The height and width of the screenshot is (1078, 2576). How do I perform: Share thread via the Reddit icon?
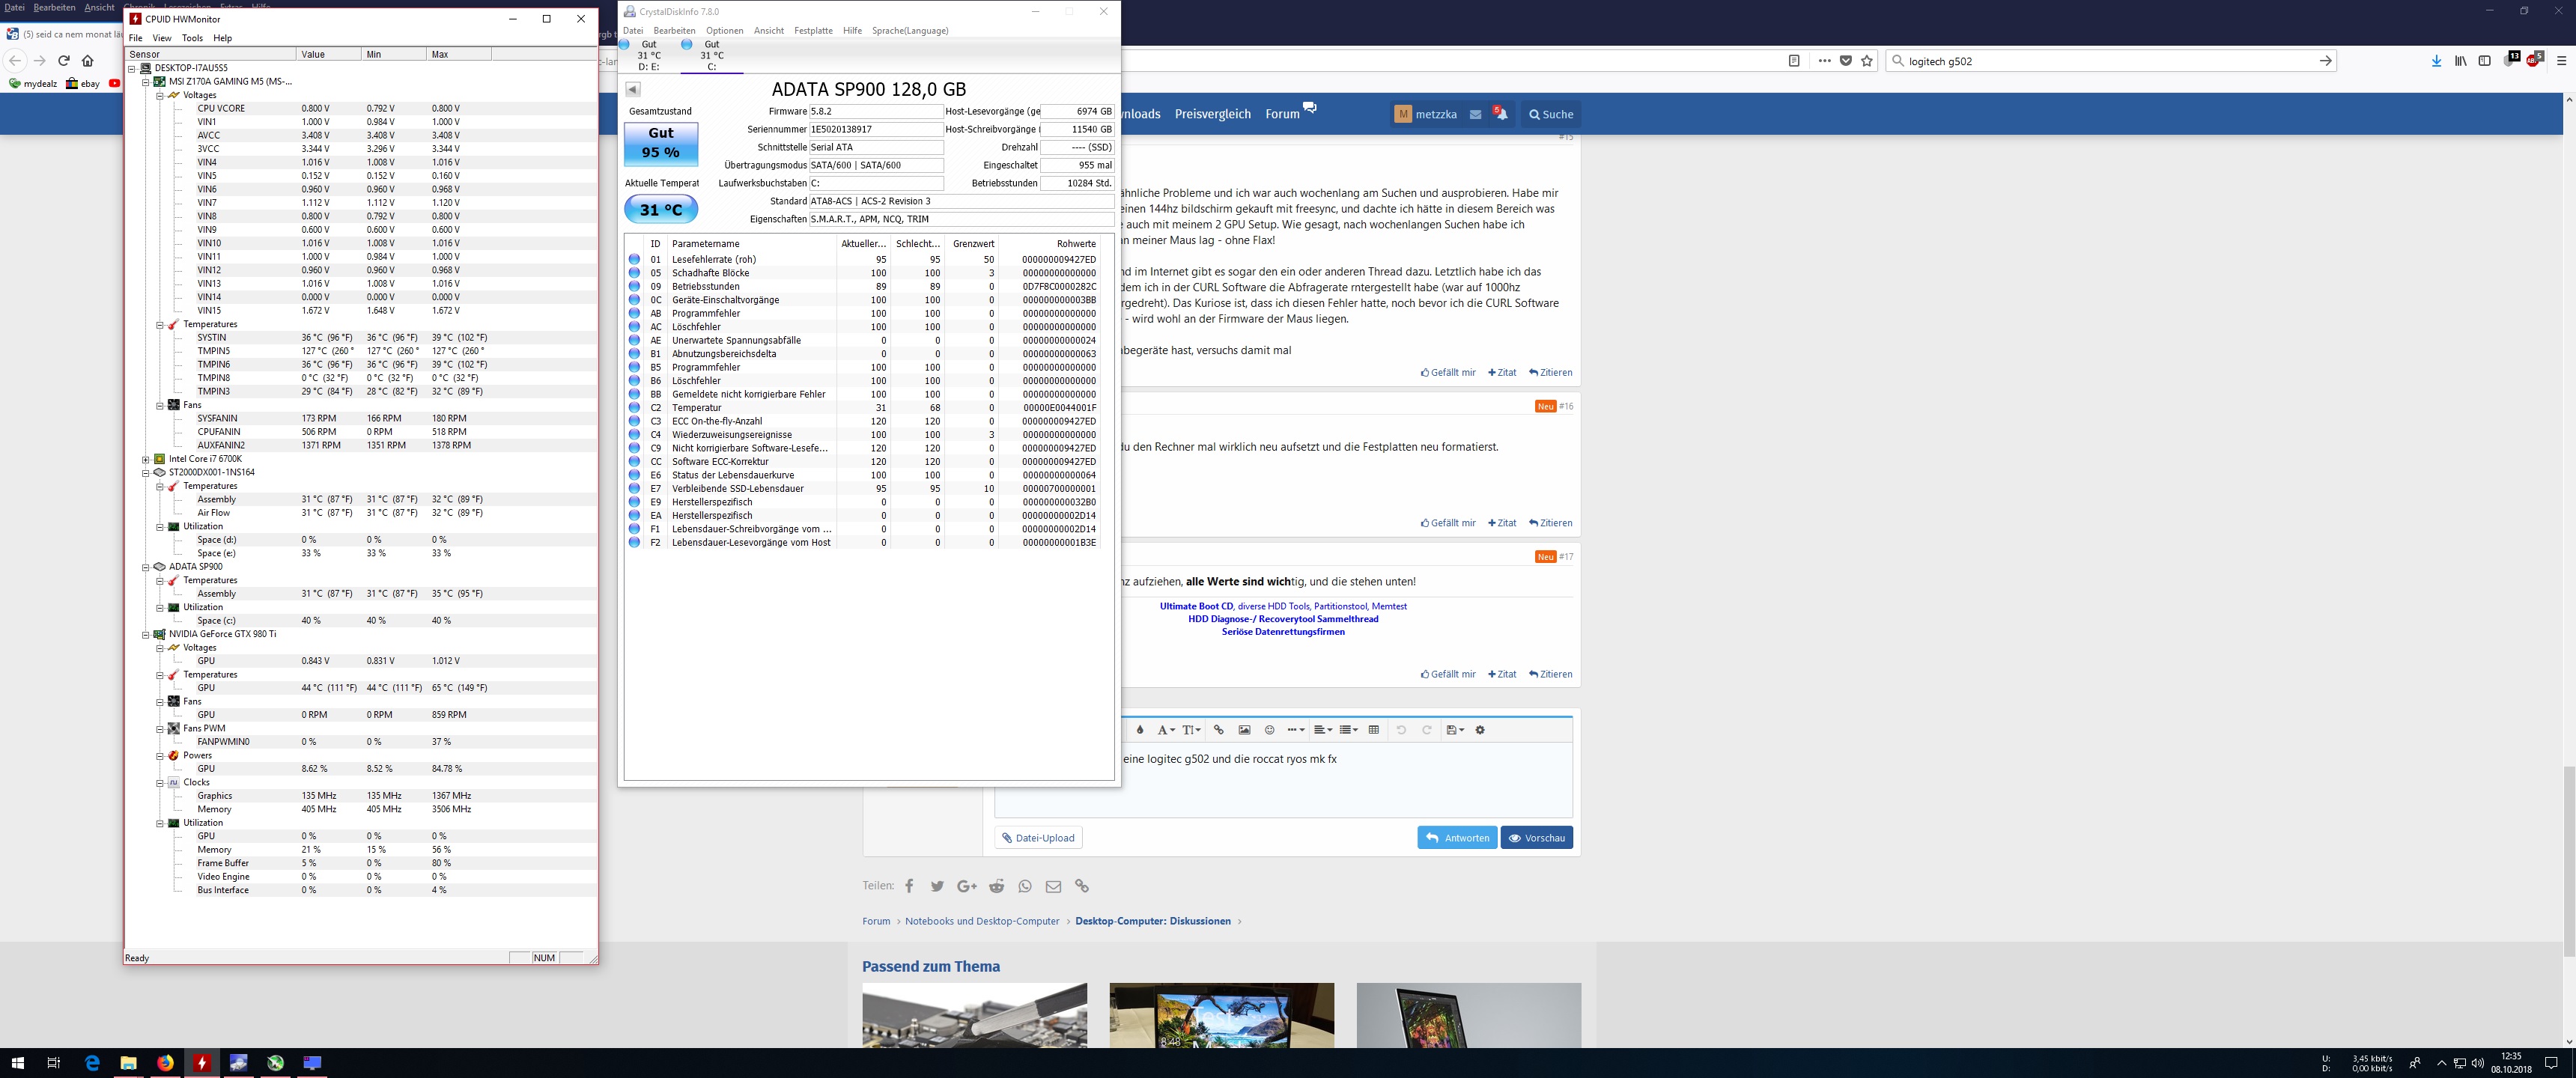point(996,886)
